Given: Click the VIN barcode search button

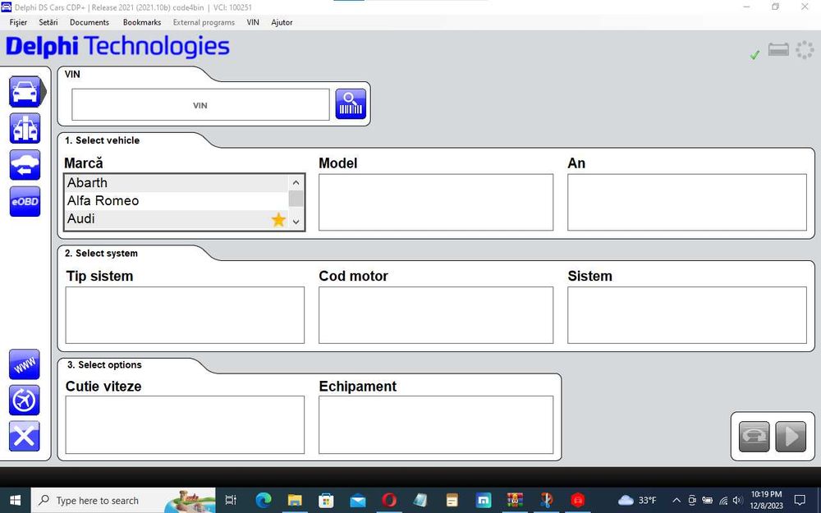Looking at the screenshot, I should 351,103.
